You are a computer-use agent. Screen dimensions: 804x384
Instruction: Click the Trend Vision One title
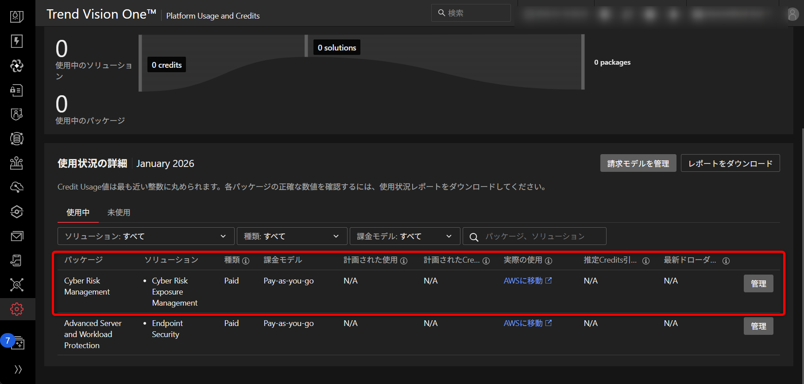pyautogui.click(x=101, y=14)
